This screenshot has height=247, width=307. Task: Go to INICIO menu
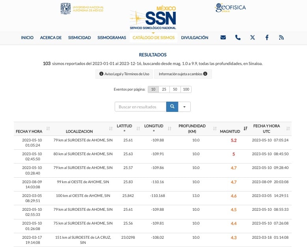pyautogui.click(x=27, y=37)
